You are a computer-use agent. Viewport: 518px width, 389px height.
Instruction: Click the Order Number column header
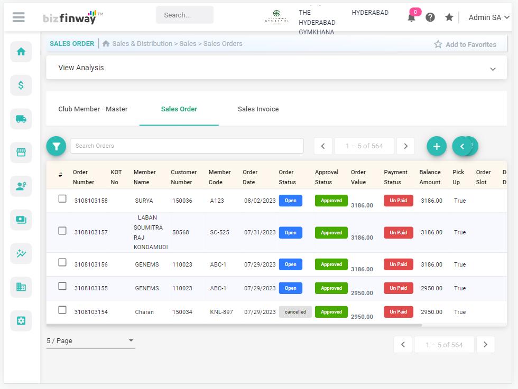pyautogui.click(x=84, y=177)
